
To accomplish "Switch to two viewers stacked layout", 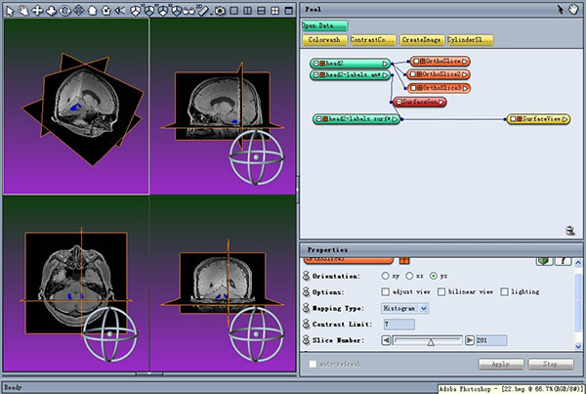I will coord(261,11).
